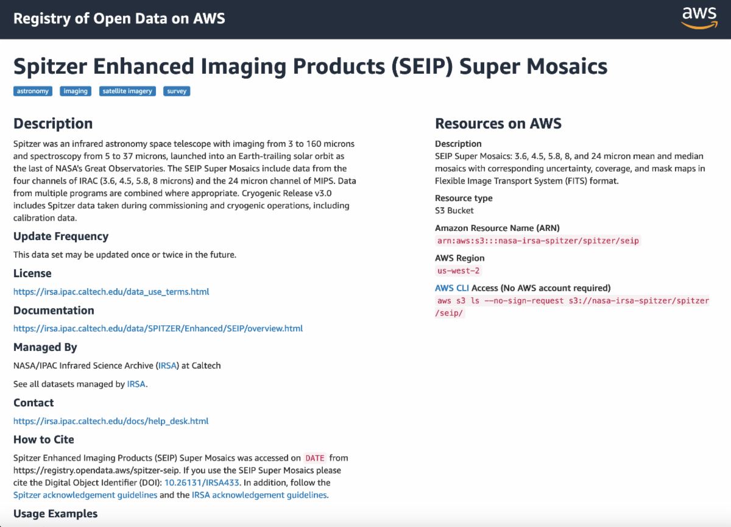Click the aws s3 ls command text
The height and width of the screenshot is (527, 731).
click(572, 301)
